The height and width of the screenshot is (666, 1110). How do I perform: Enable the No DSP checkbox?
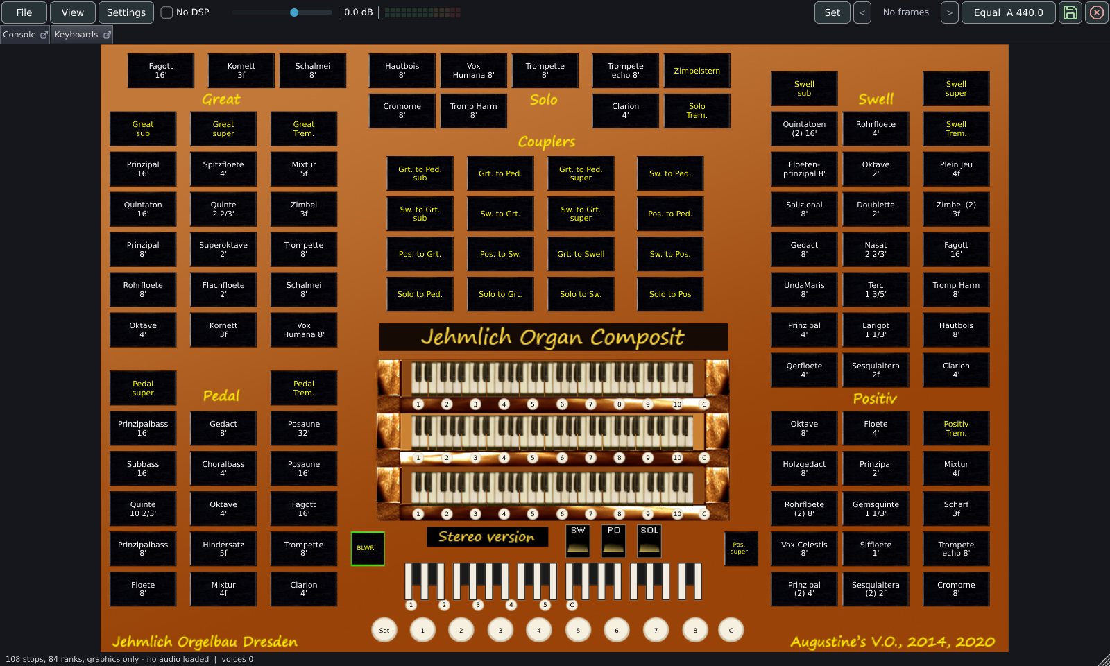pyautogui.click(x=167, y=12)
